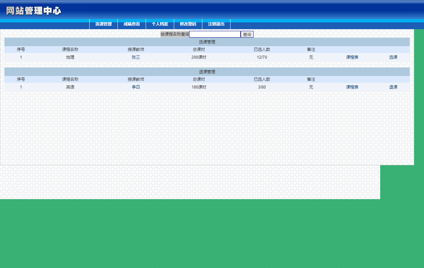This screenshot has height=268, width=424.
Task: Click teacher name 李四
Action: tap(136, 87)
